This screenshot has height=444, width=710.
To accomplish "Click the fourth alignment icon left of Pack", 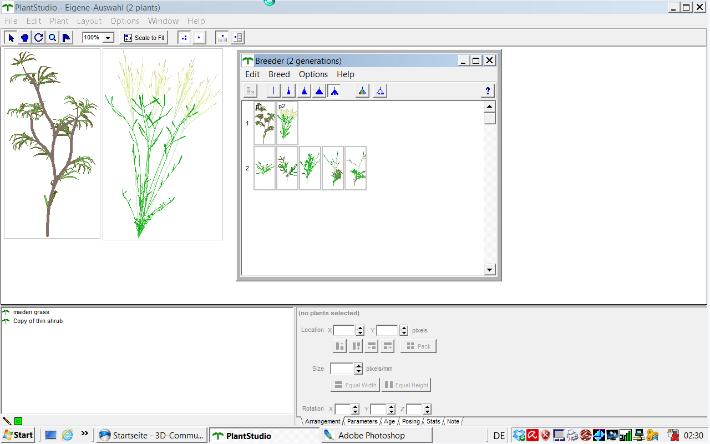I will pos(388,346).
